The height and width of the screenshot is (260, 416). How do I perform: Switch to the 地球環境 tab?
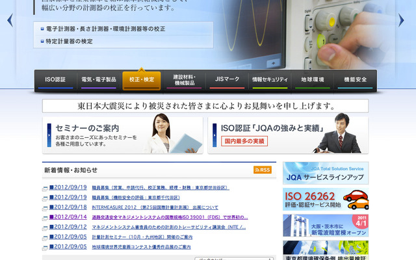(313, 81)
